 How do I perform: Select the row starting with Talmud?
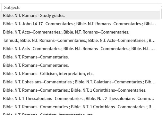[80, 40]
